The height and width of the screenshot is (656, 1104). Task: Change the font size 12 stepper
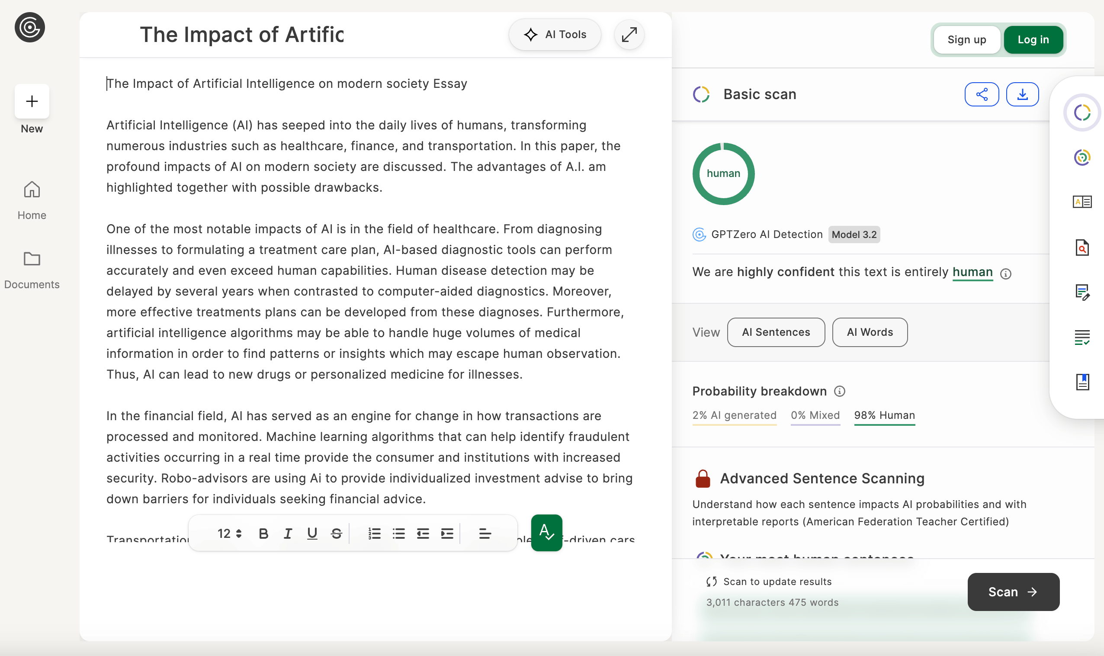229,534
